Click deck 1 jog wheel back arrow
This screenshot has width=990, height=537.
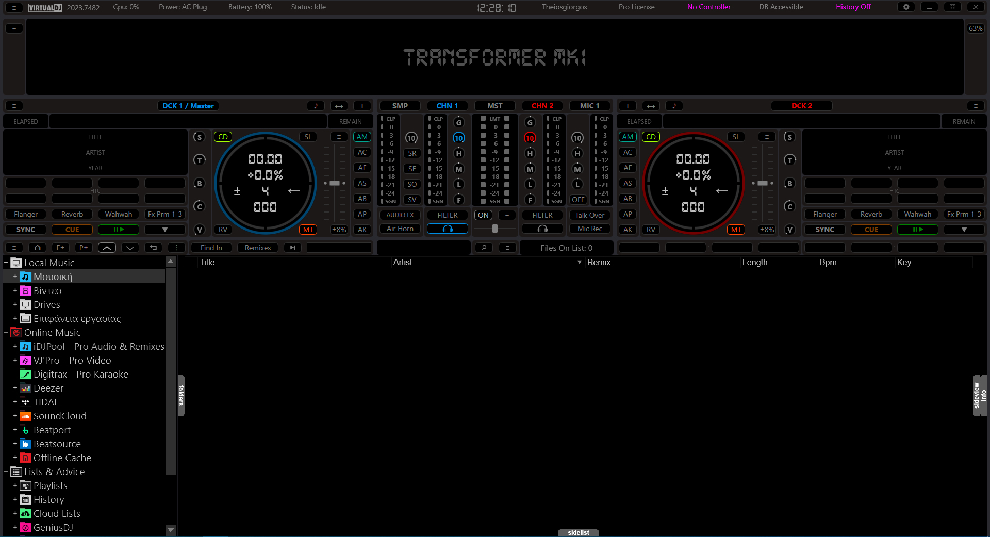point(294,191)
